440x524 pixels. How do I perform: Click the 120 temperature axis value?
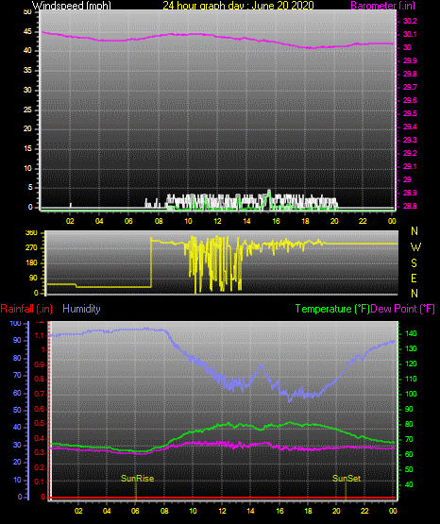tap(411, 363)
